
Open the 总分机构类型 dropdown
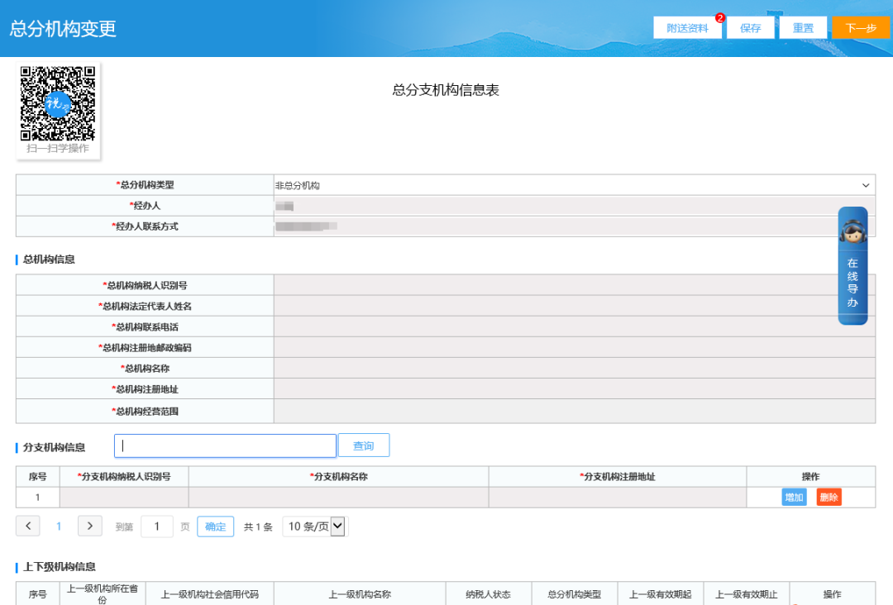pos(574,185)
